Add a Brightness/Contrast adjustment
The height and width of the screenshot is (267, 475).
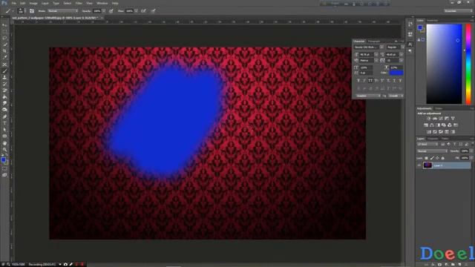(429, 119)
